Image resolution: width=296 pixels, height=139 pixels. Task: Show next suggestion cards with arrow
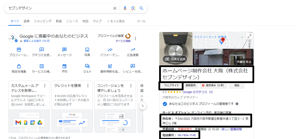pos(143,106)
